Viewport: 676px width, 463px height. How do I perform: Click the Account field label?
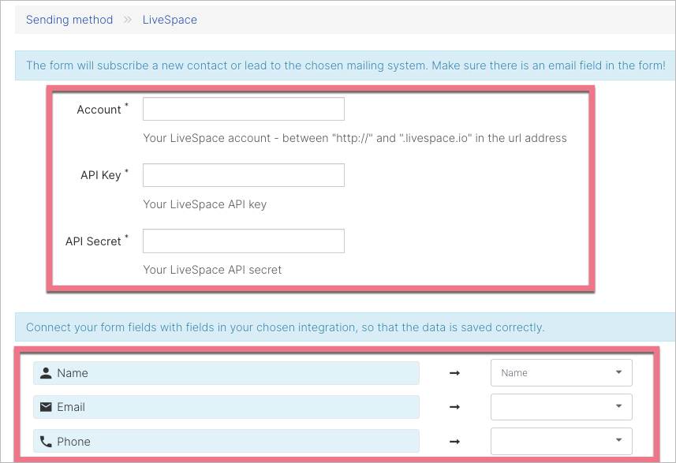pos(99,110)
